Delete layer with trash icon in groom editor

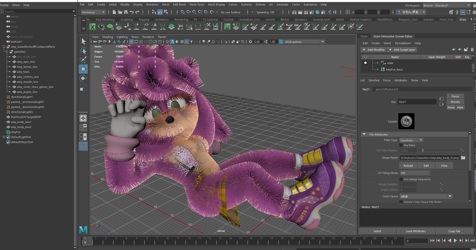[x=472, y=50]
